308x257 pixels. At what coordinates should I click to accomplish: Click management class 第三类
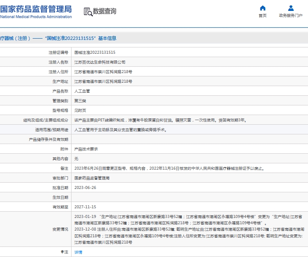pyautogui.click(x=80, y=101)
